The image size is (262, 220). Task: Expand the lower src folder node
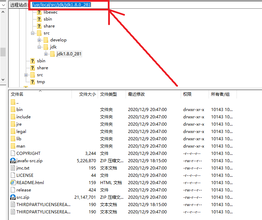pos(26,75)
